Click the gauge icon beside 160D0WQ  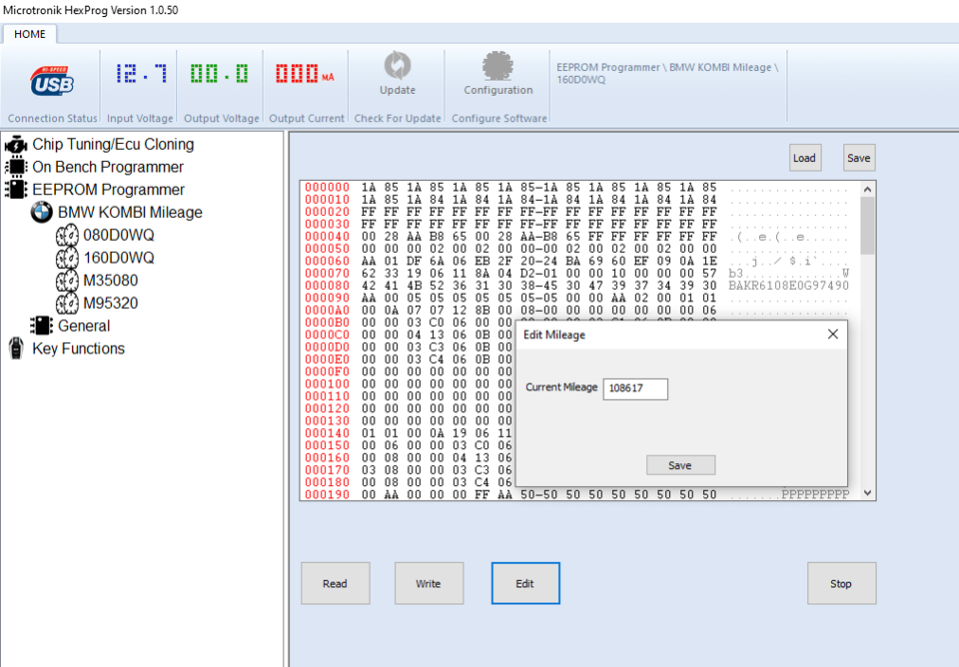[x=67, y=258]
